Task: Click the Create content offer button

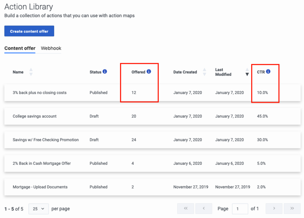Action: click(29, 31)
